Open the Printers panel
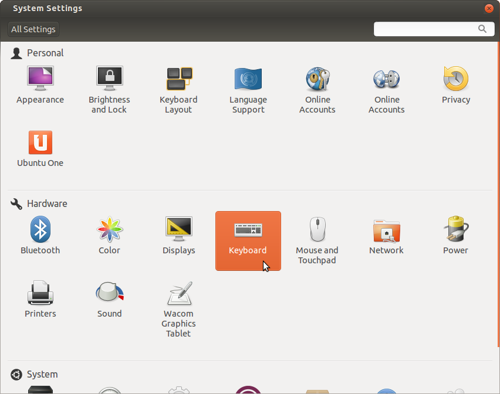500x394 pixels. pyautogui.click(x=40, y=300)
